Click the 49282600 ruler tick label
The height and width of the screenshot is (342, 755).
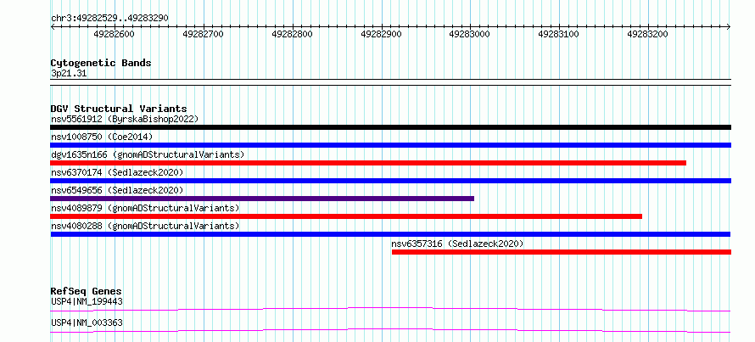115,34
